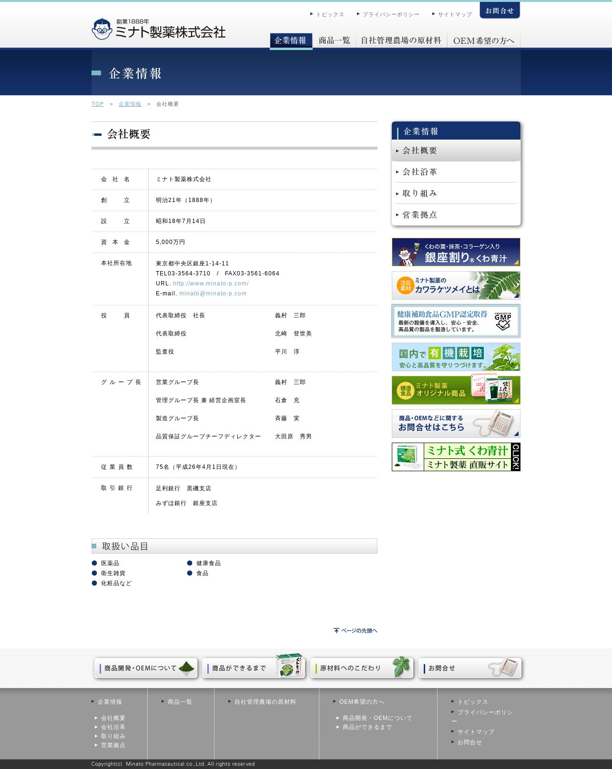
Task: Click お問合せ bottom button with phone
Action: (x=470, y=668)
